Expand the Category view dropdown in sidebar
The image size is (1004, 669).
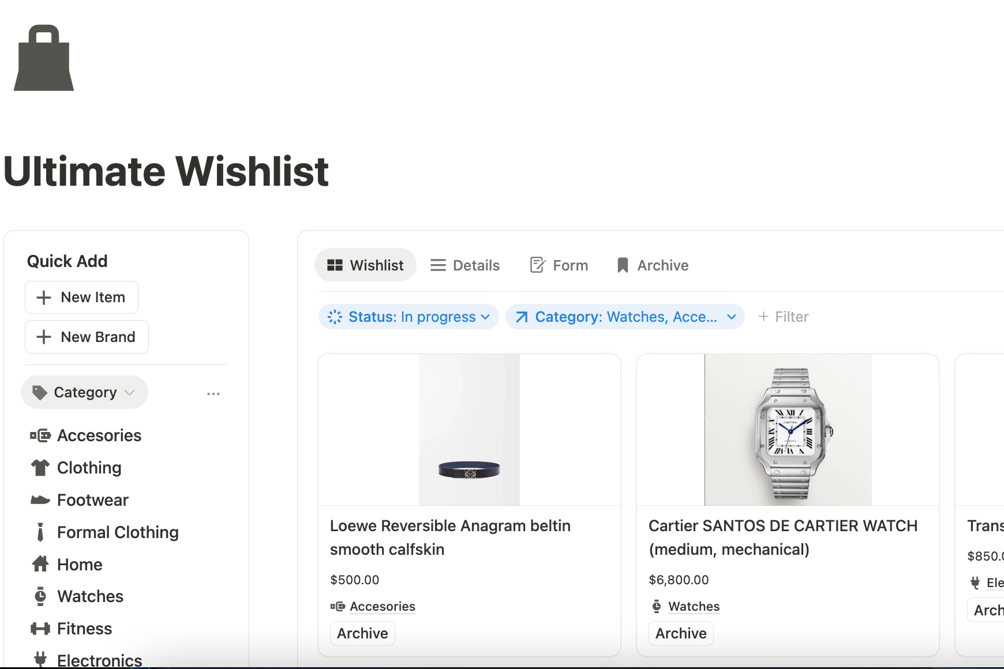85,393
